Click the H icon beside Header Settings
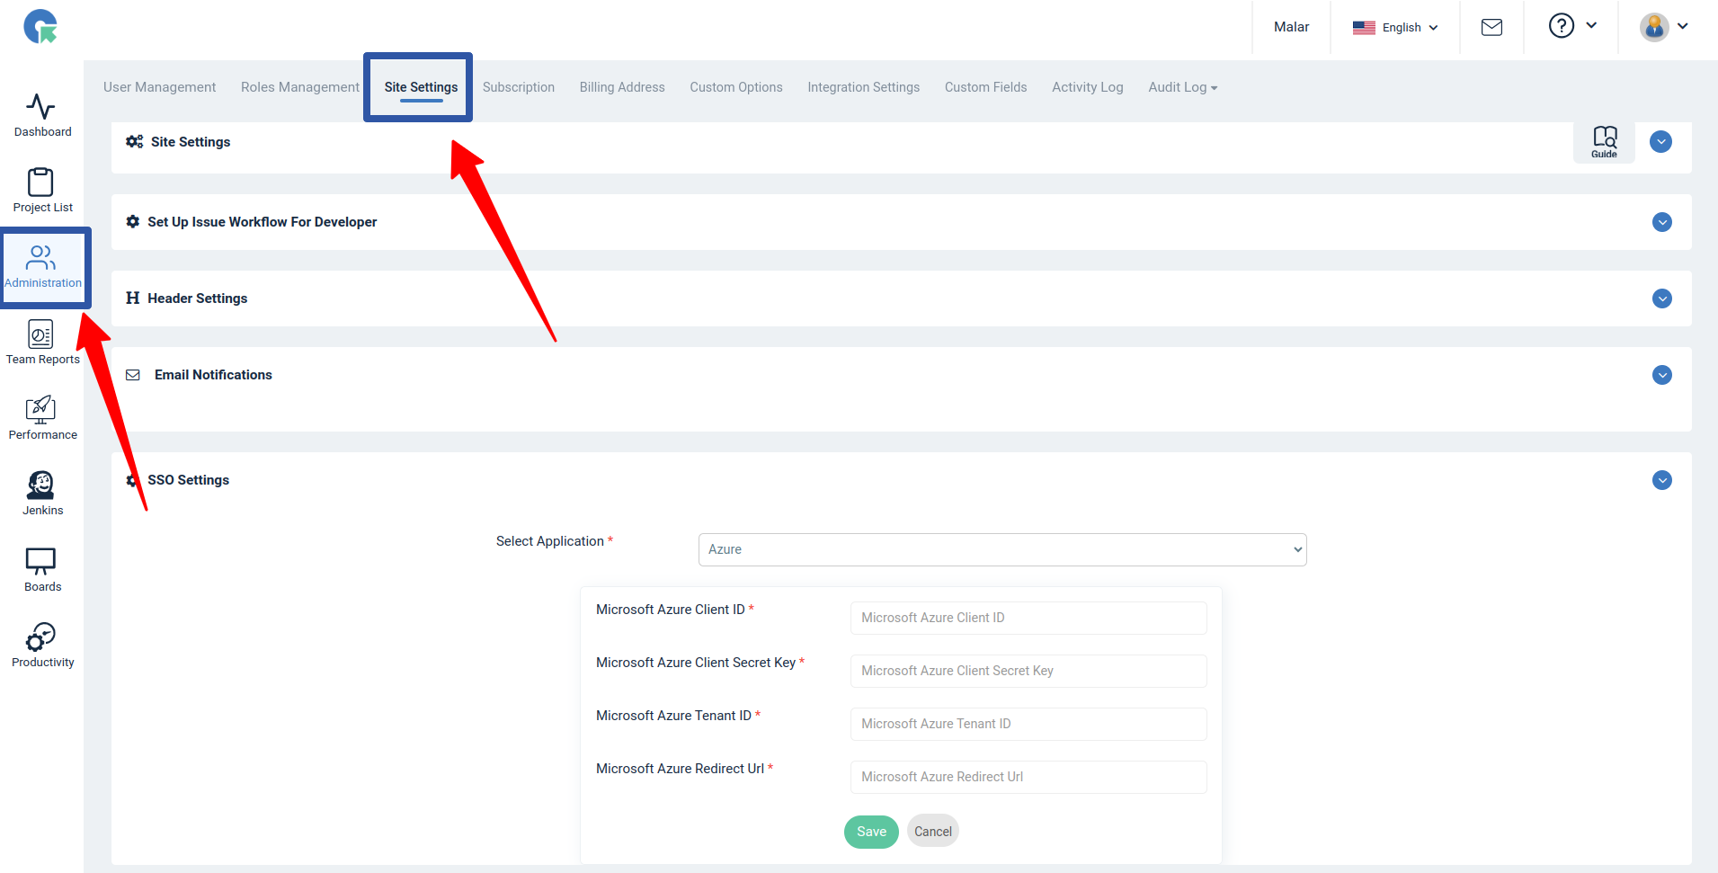 133,298
